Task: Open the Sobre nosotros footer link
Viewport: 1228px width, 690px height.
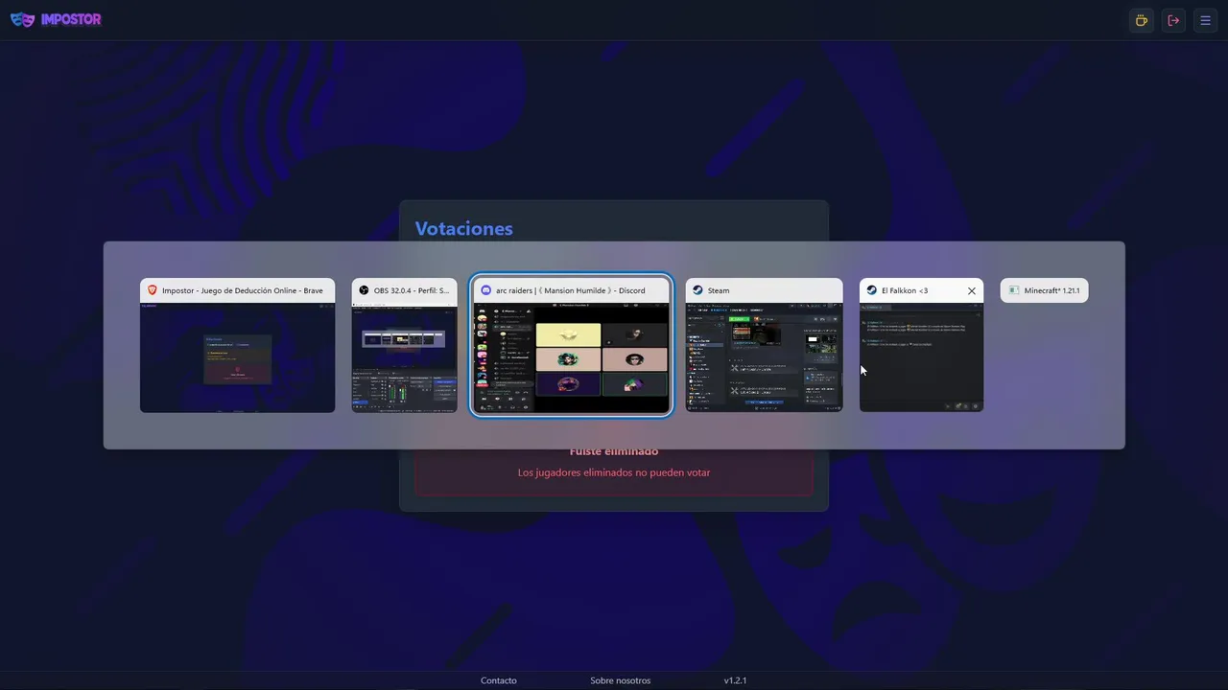Action: 620,680
